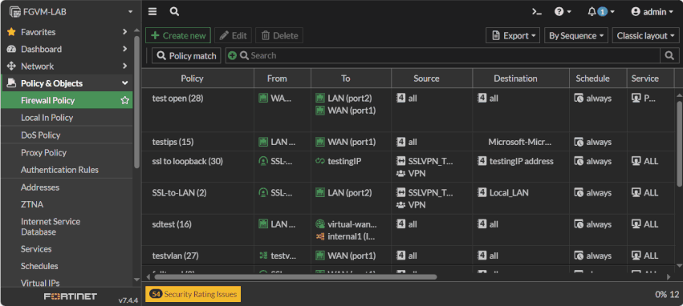Screen dimensions: 683x306
Task: Open ZTNA page
Action: pos(32,204)
